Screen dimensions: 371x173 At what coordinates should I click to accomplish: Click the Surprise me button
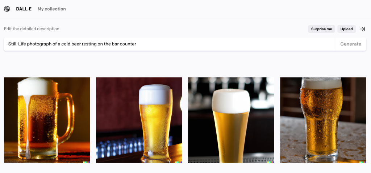pos(321,29)
